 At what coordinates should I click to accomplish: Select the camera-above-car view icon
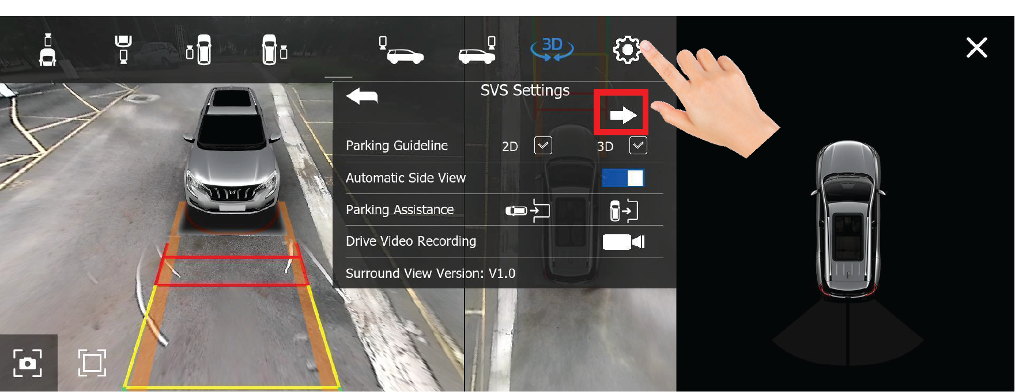tap(47, 50)
